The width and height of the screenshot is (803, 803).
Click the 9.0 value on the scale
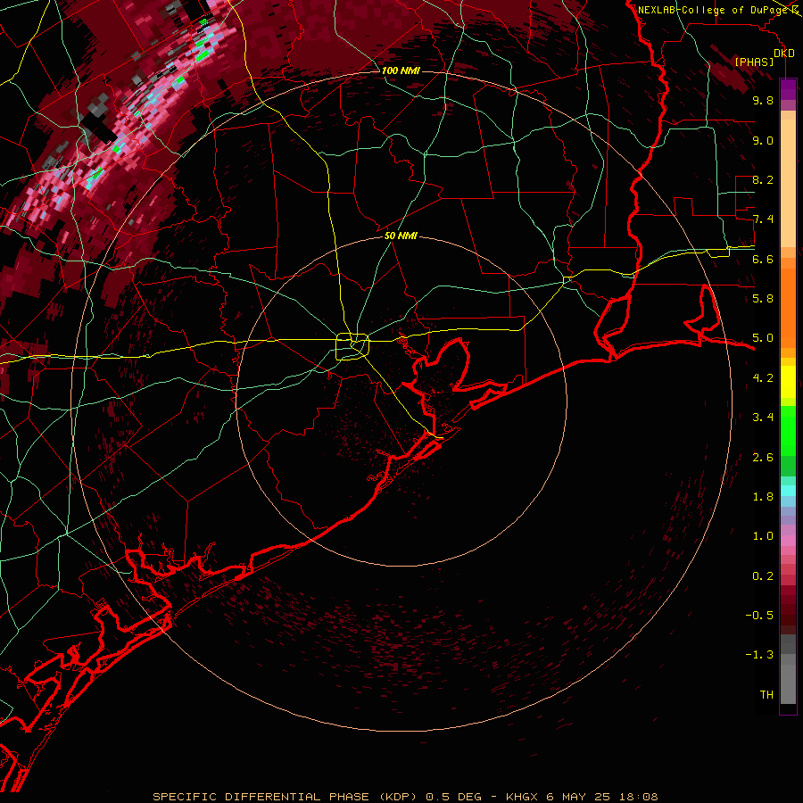pyautogui.click(x=763, y=140)
